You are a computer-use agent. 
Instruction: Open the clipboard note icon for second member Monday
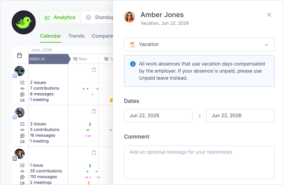(x=94, y=111)
